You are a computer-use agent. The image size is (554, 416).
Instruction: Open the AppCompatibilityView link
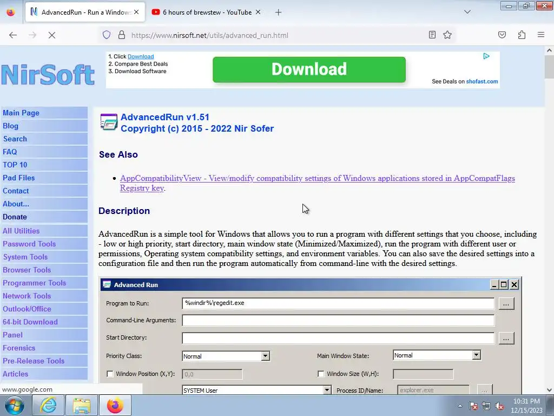coord(317,183)
